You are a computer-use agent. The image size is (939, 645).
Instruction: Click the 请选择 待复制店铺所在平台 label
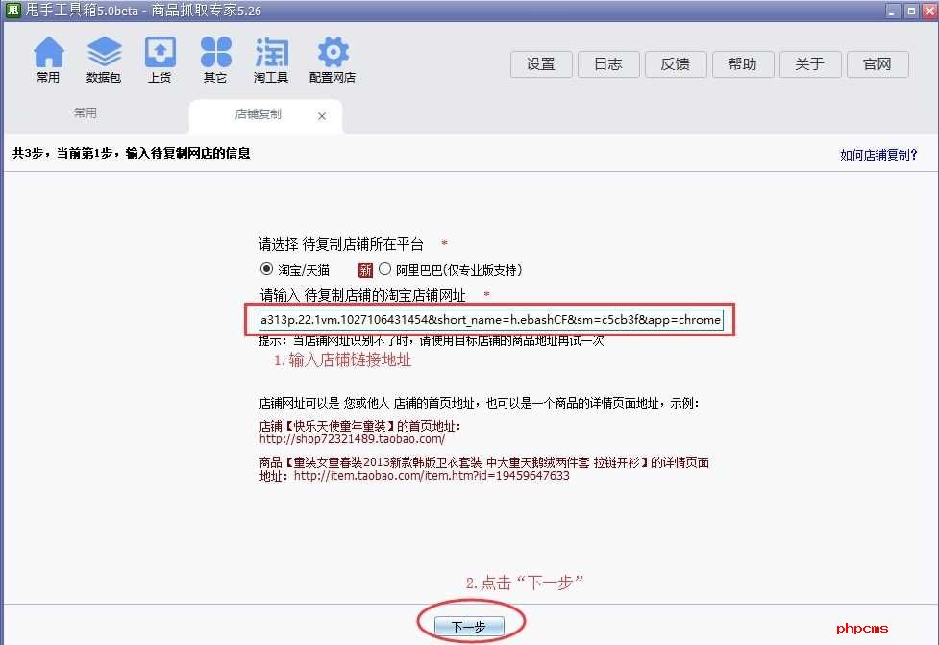point(341,244)
